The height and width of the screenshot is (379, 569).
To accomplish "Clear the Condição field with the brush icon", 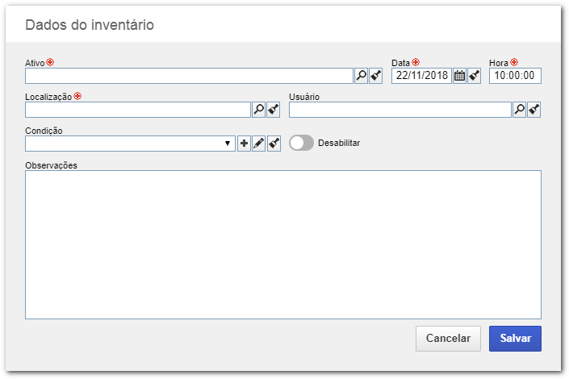I will (274, 144).
